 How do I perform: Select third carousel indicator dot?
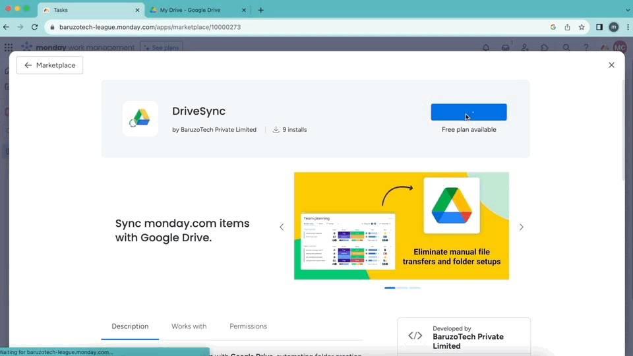pyautogui.click(x=415, y=288)
